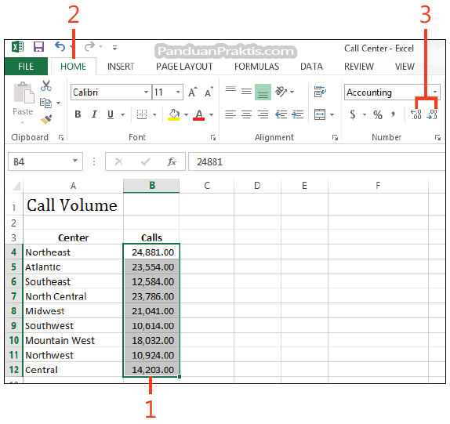The width and height of the screenshot is (450, 424).
Task: Apply yellow fill color
Action: click(x=174, y=114)
